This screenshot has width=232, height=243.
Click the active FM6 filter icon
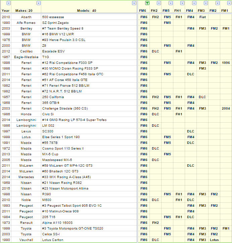(x=147, y=3)
